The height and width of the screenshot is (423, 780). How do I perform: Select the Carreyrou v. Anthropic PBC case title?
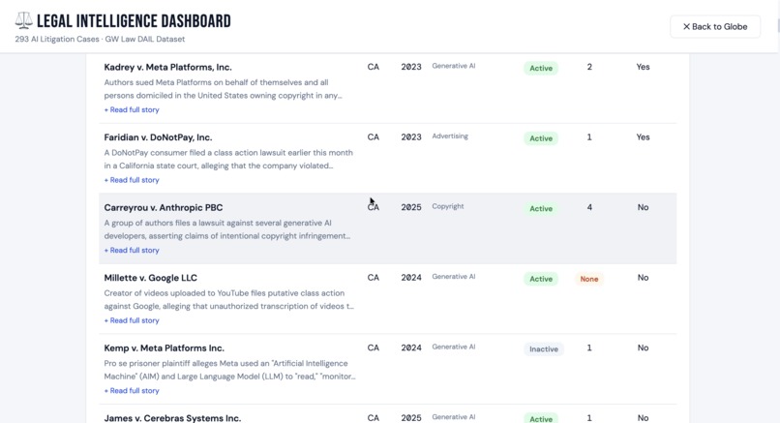(x=164, y=207)
